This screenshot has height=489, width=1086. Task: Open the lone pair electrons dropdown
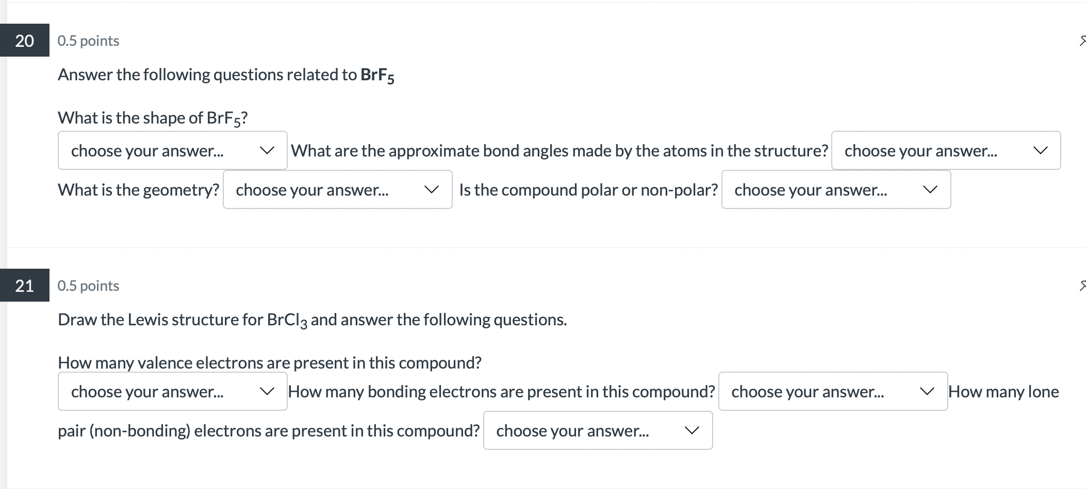click(x=598, y=430)
